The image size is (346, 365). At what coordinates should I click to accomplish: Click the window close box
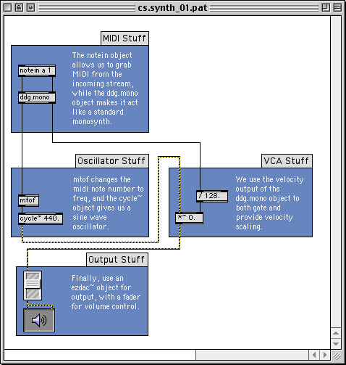pyautogui.click(x=7, y=7)
